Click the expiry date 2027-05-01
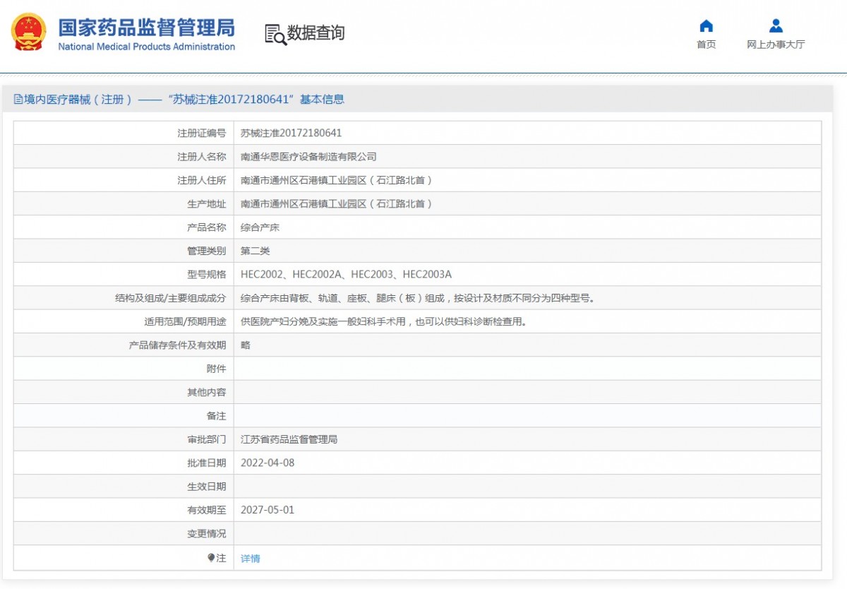The image size is (847, 589). [267, 510]
